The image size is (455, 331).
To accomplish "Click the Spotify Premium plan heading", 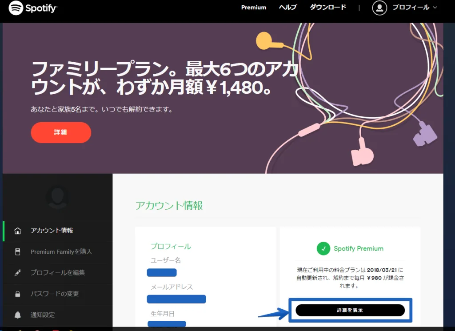I will [359, 249].
